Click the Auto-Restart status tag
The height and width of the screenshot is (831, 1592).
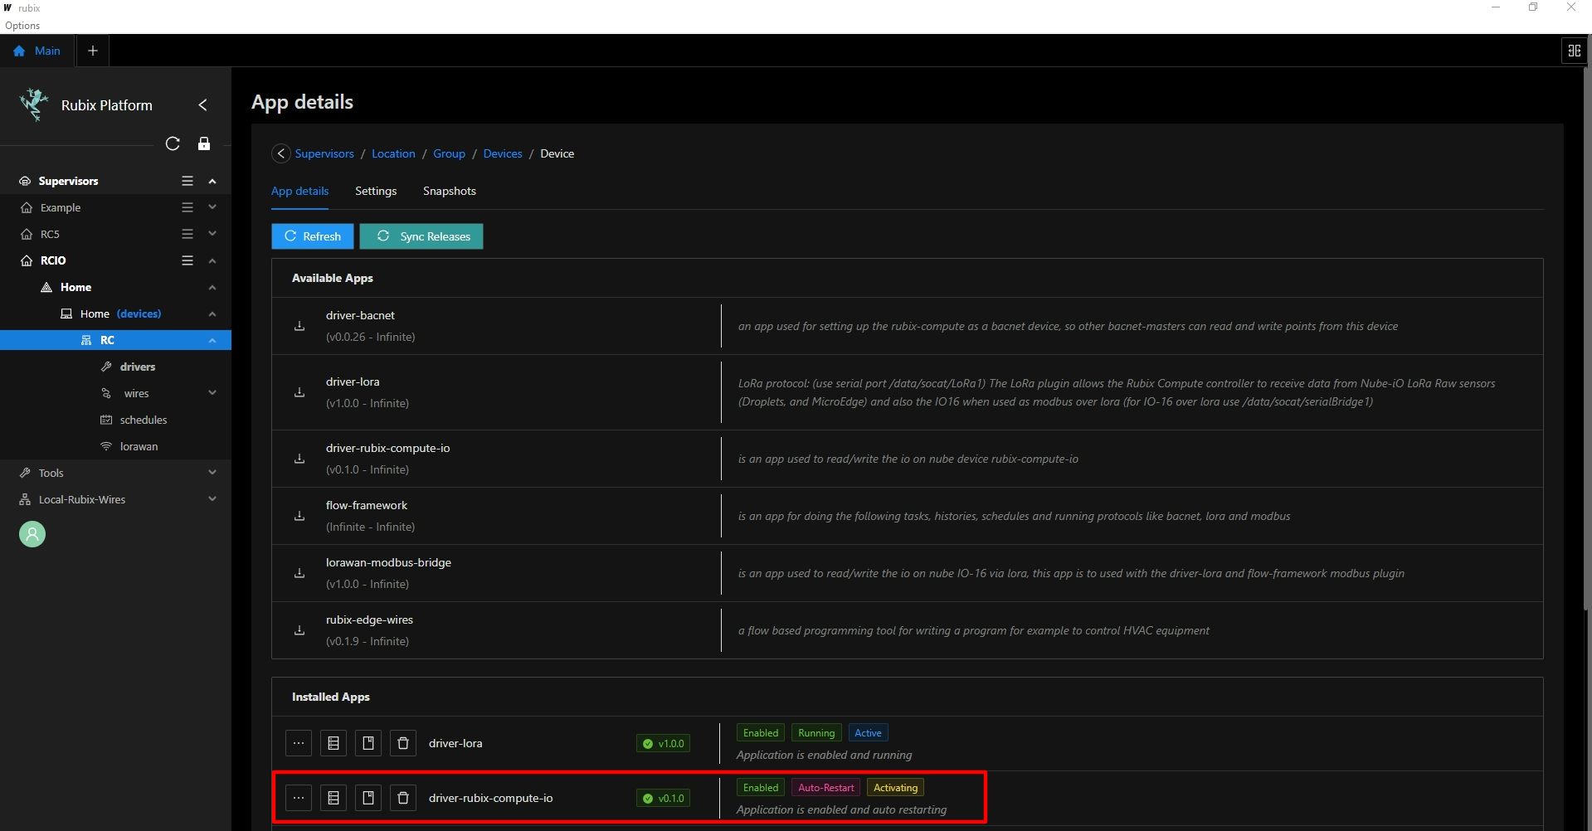[x=825, y=788]
